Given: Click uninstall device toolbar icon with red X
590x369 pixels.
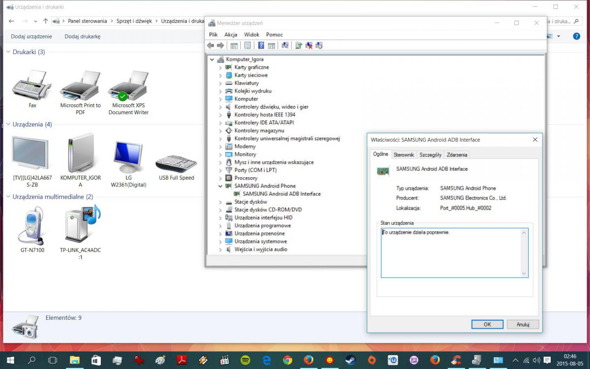Looking at the screenshot, I should tap(309, 45).
